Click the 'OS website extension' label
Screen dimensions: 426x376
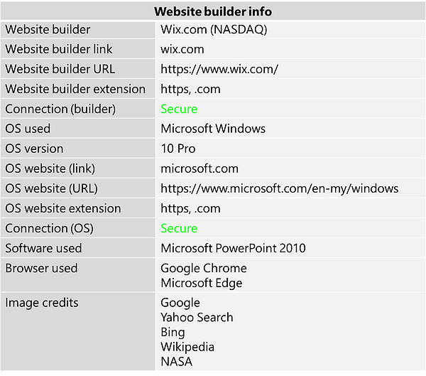click(x=63, y=209)
